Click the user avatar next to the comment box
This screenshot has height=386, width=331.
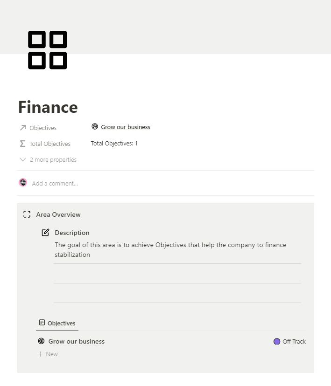pyautogui.click(x=23, y=182)
